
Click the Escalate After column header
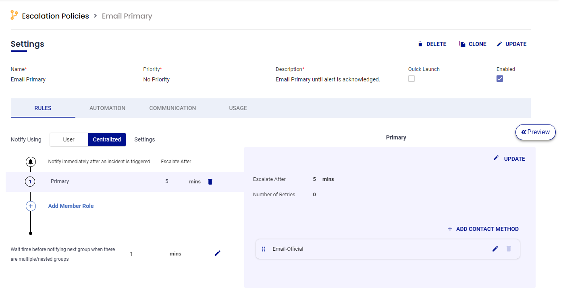(x=176, y=162)
